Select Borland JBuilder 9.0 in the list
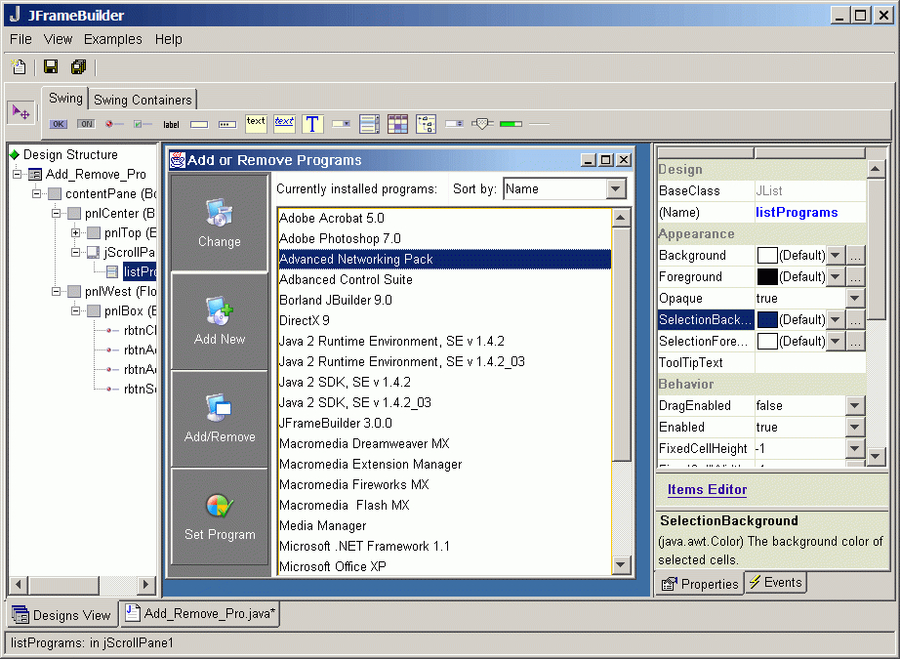 [x=445, y=301]
